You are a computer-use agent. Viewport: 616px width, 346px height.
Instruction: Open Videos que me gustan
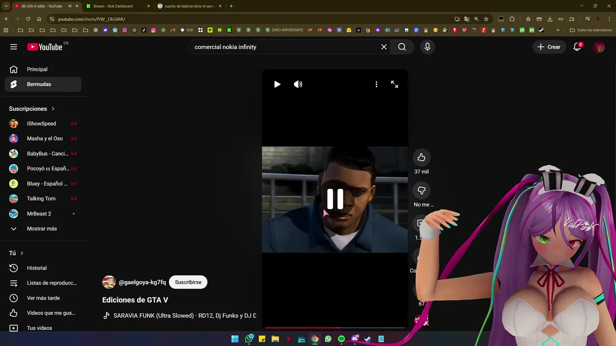click(x=43, y=313)
